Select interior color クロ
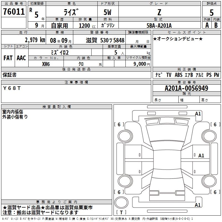The image size is (222, 222). click(81, 64)
